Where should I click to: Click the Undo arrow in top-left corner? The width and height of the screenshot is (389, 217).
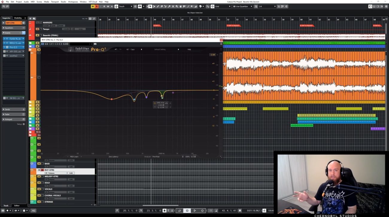pos(3,6)
